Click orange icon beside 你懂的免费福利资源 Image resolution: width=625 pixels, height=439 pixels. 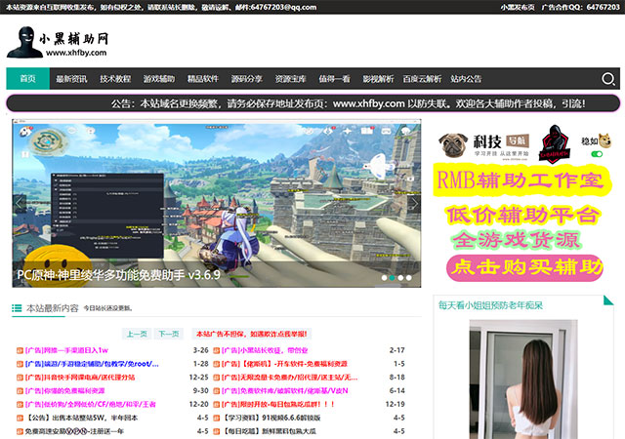point(20,391)
